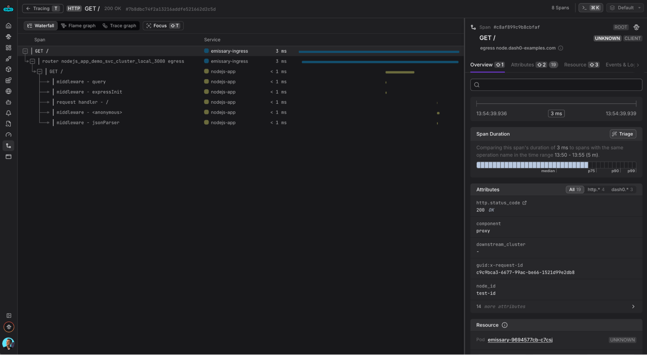
Task: Click the component value proxy
Action: click(483, 231)
